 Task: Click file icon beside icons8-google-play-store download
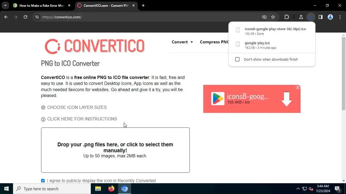238,30
